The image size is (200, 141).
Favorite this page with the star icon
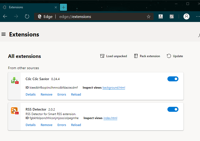pos(148,17)
